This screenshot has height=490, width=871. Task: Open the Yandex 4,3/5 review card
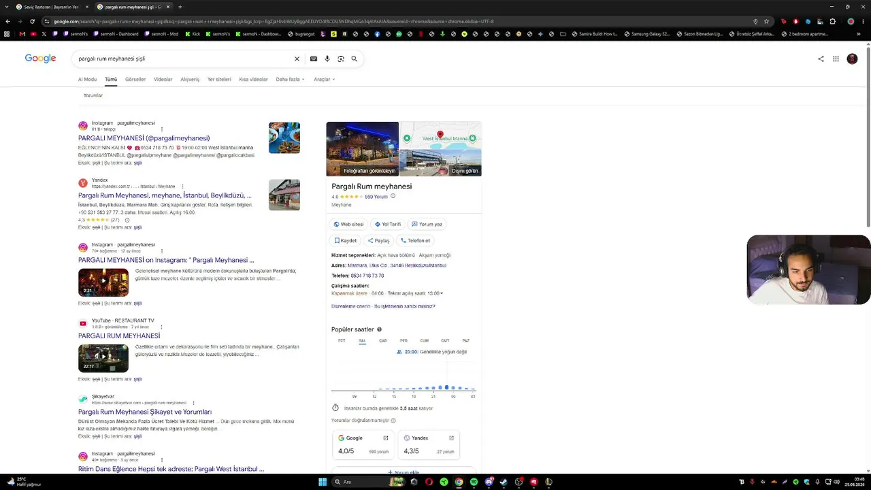(x=429, y=444)
